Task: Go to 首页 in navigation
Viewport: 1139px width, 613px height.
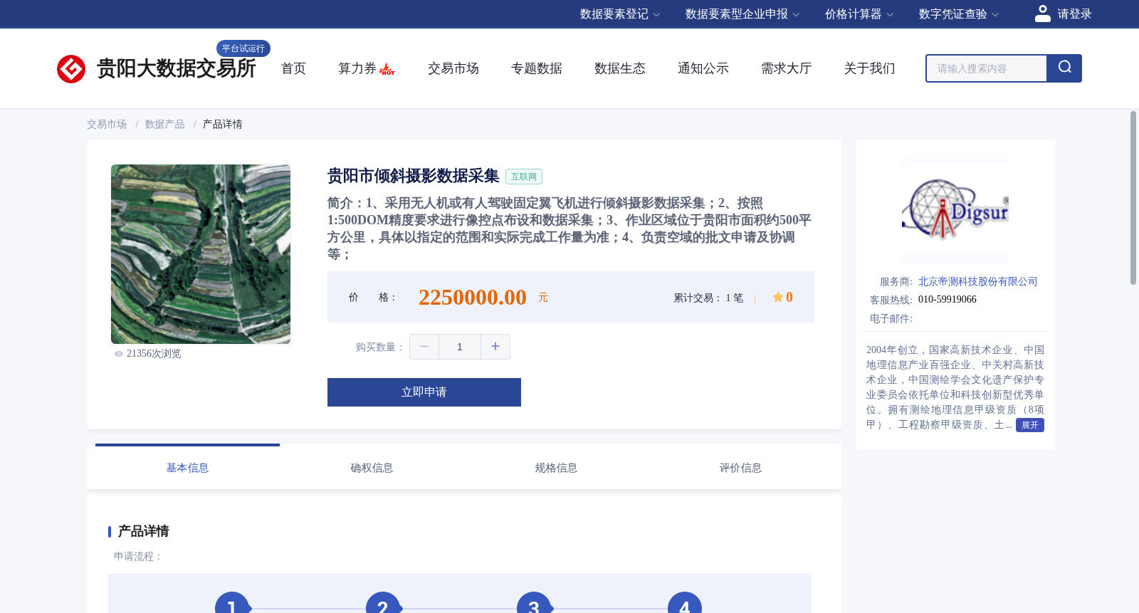Action: 293,68
